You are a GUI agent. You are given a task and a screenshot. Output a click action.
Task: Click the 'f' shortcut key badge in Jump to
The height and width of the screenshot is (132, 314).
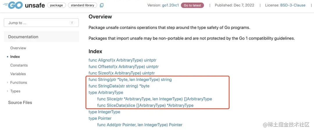click(x=72, y=23)
